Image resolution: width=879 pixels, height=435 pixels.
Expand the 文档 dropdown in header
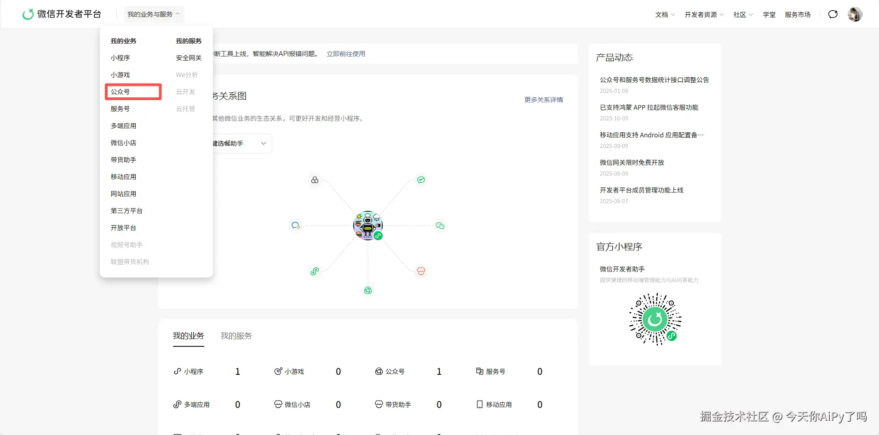coord(665,15)
